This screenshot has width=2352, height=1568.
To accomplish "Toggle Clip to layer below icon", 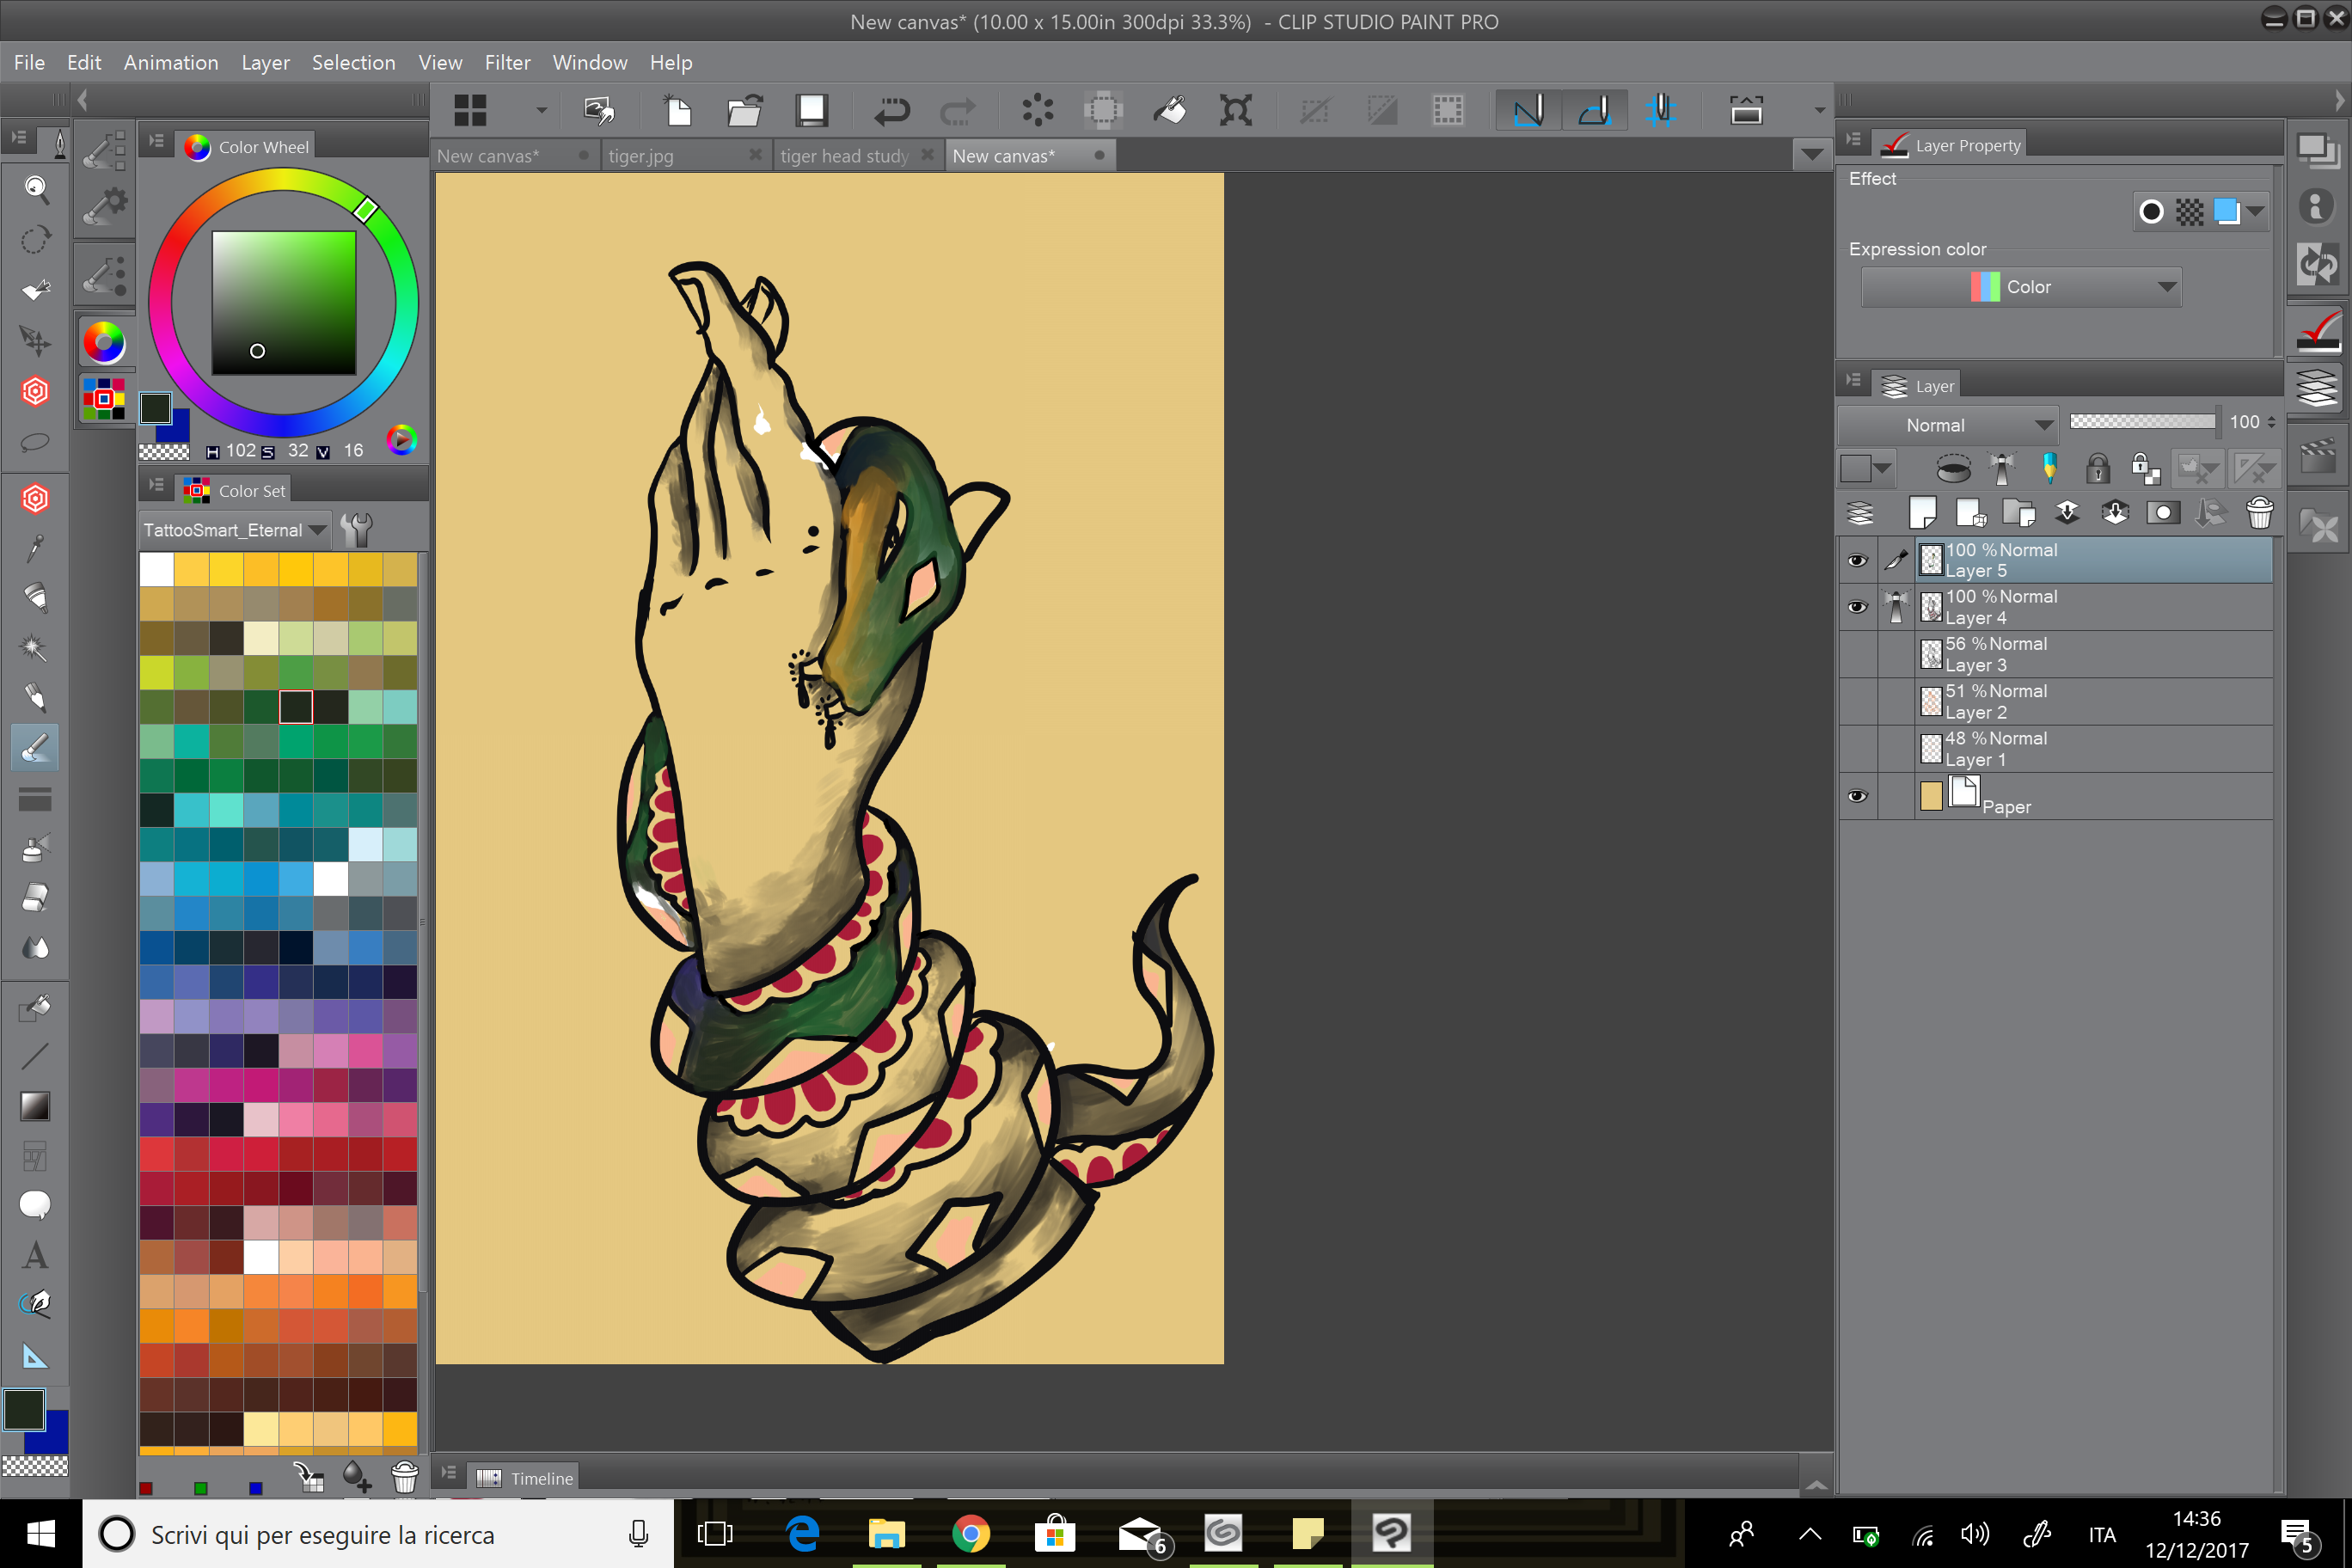I will (x=1952, y=467).
